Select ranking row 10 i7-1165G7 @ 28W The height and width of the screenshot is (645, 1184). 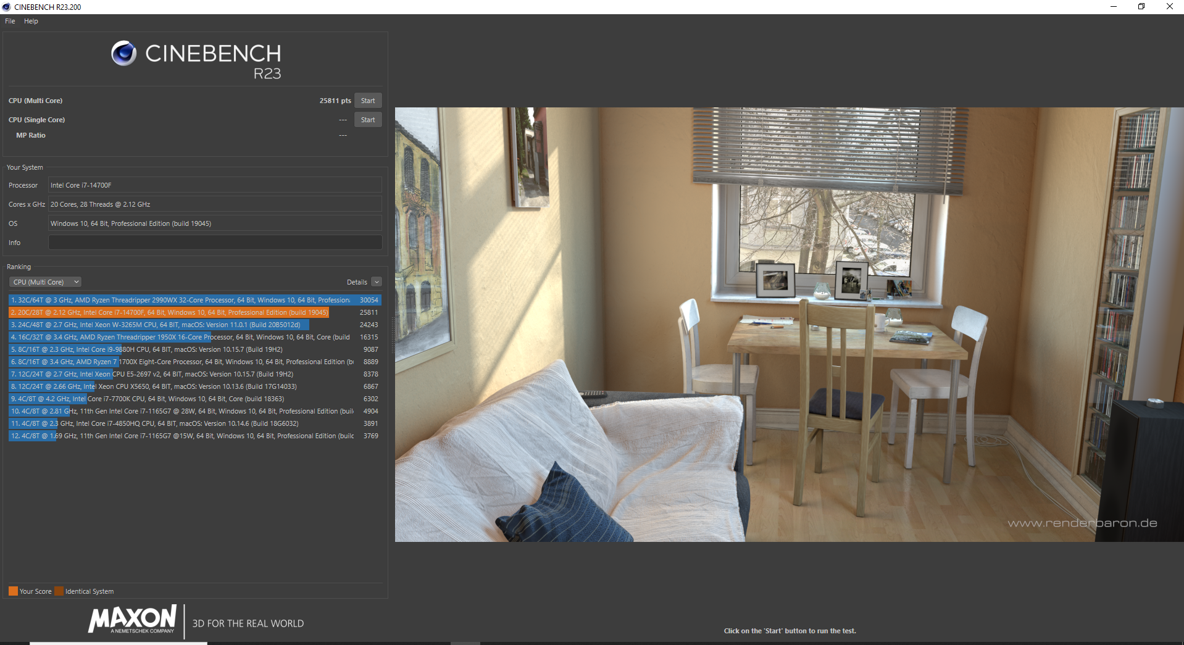pos(194,411)
